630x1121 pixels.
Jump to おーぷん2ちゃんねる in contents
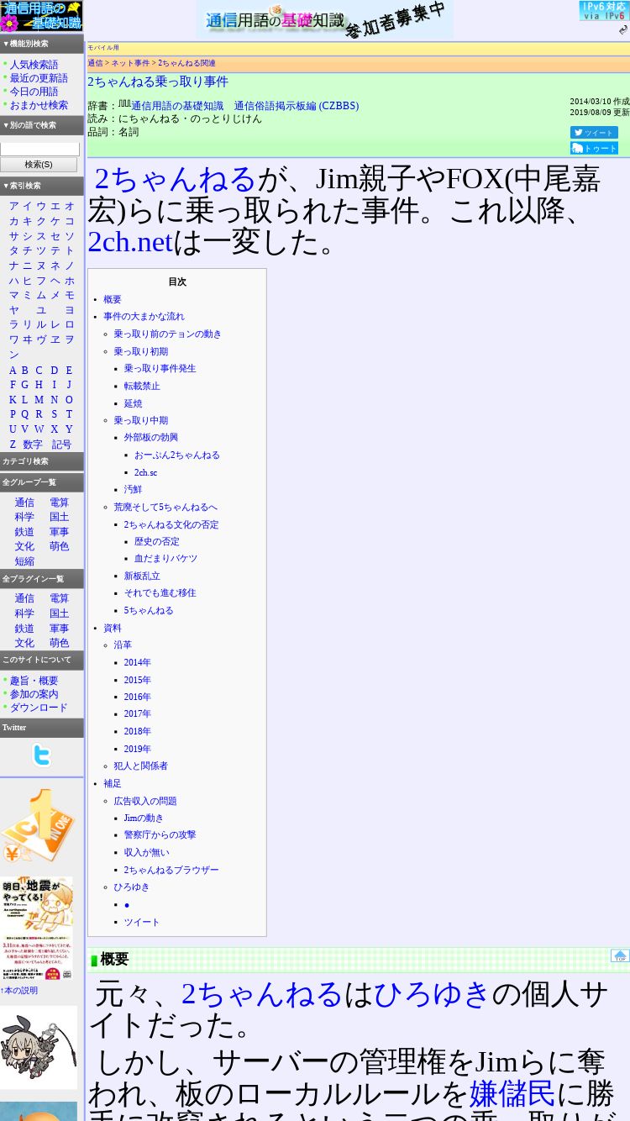pyautogui.click(x=176, y=455)
